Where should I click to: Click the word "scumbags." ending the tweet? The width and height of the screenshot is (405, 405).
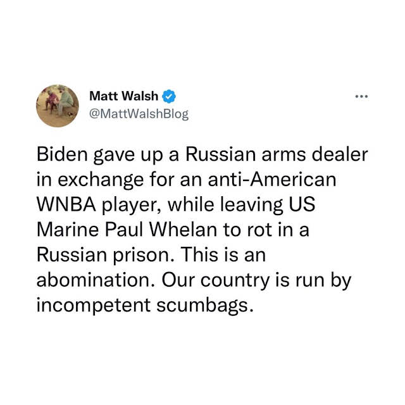click(204, 306)
